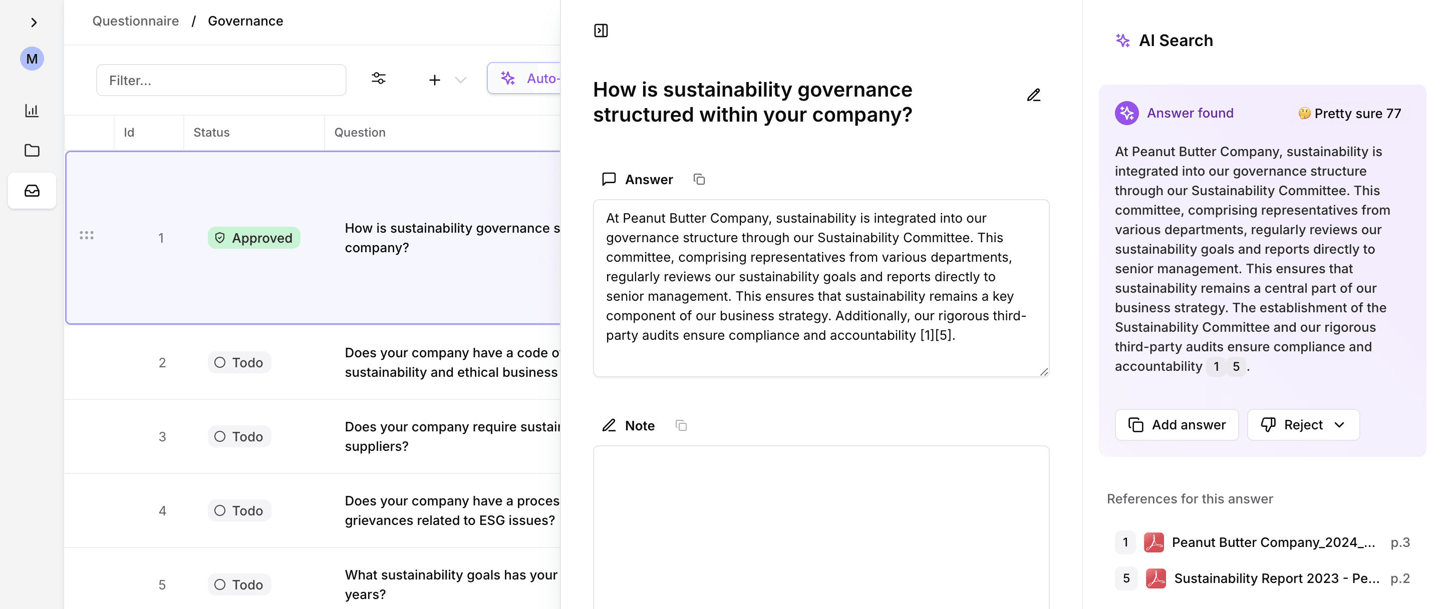Open the folder icon in sidebar
The image size is (1442, 609).
[x=32, y=151]
